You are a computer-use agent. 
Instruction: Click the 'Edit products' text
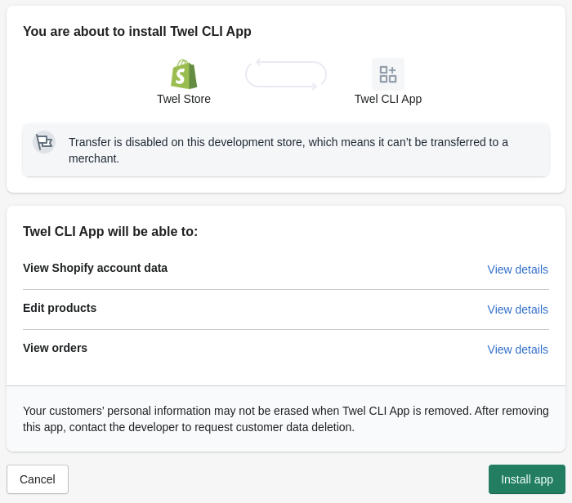tap(60, 308)
